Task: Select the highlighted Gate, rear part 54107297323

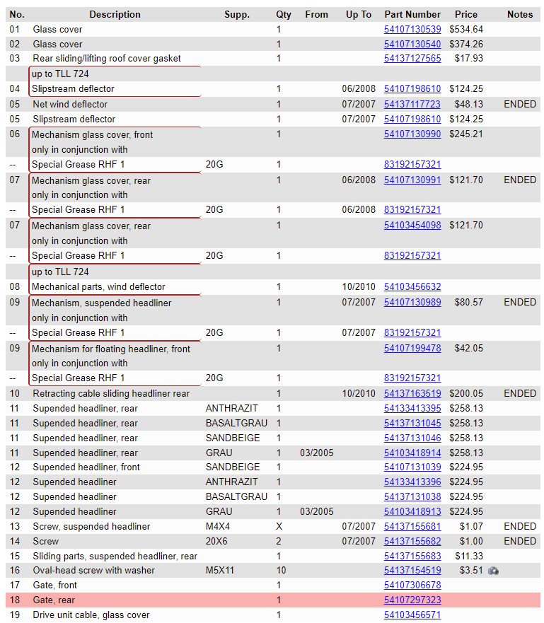Action: pos(412,600)
